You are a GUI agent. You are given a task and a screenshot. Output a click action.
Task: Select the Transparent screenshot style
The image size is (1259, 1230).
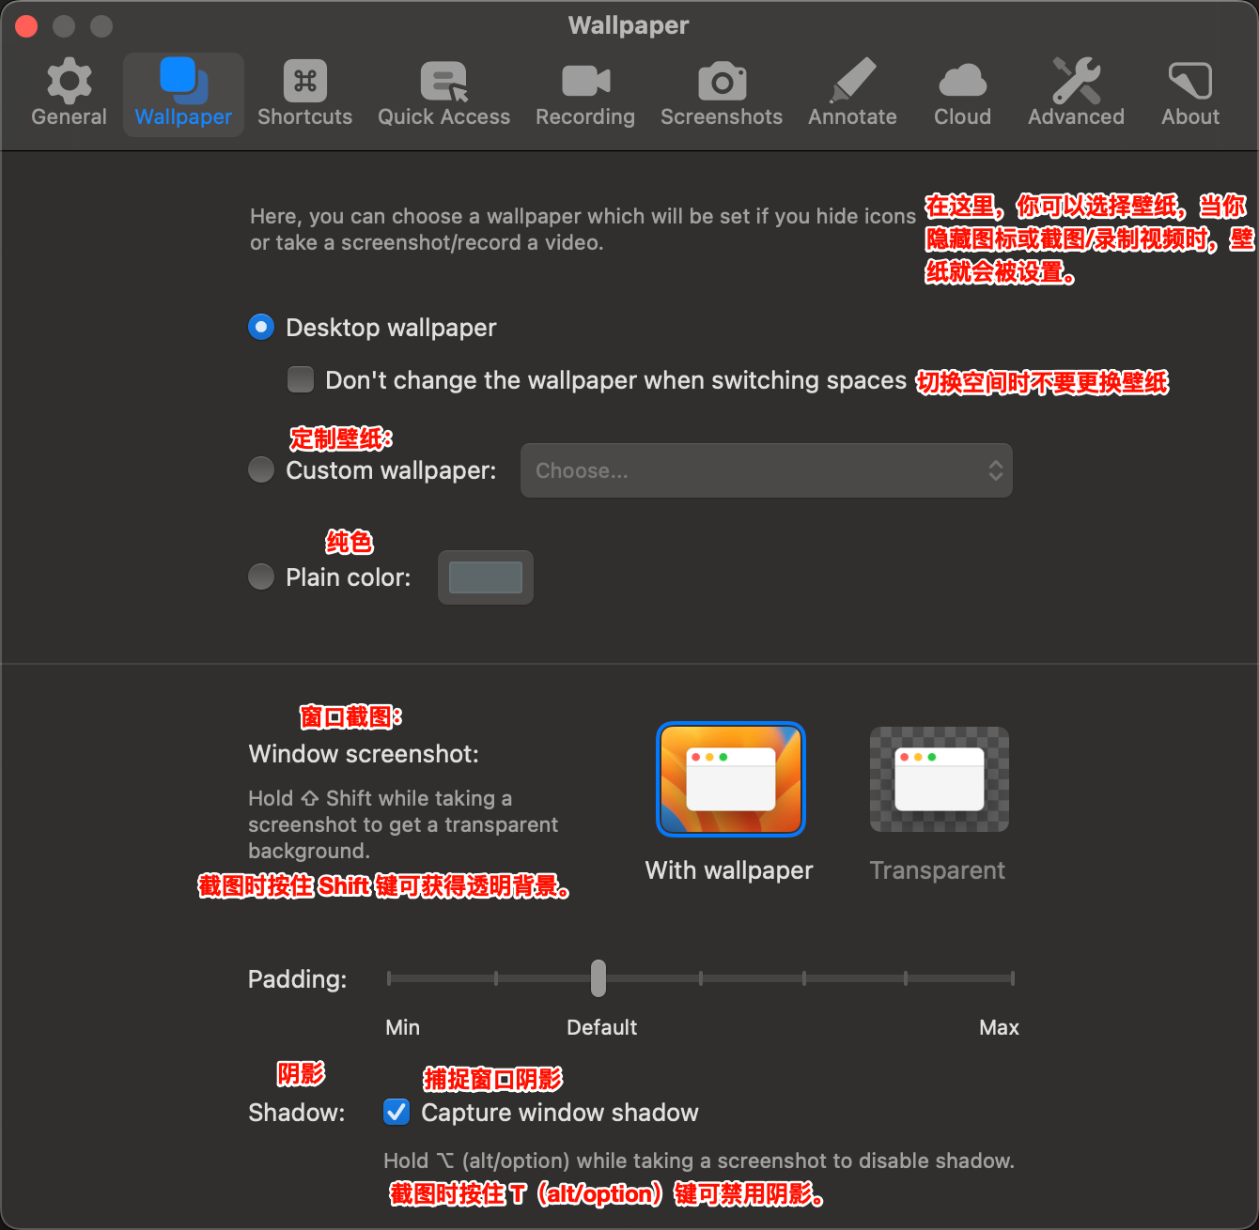click(938, 778)
